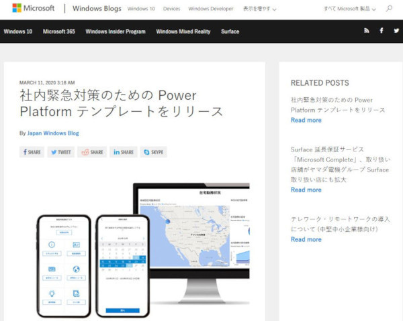Image resolution: width=403 pixels, height=321 pixels.
Task: Tweet this article
Action: [61, 152]
